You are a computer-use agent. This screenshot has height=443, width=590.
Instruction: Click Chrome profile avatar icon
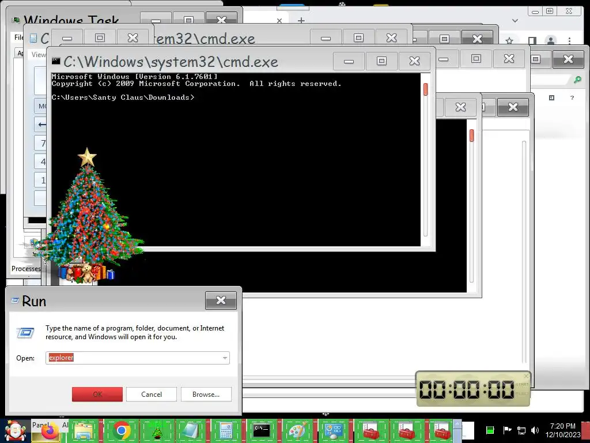tap(551, 41)
